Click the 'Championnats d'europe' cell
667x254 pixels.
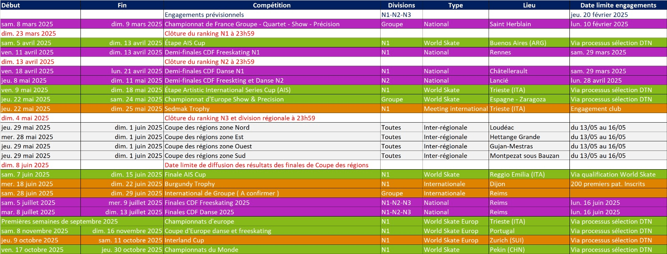[272, 222]
